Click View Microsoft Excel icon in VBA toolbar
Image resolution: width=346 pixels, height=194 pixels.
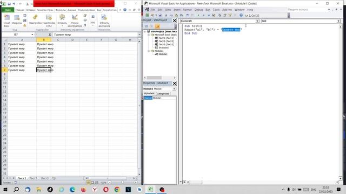pyautogui.click(x=147, y=15)
